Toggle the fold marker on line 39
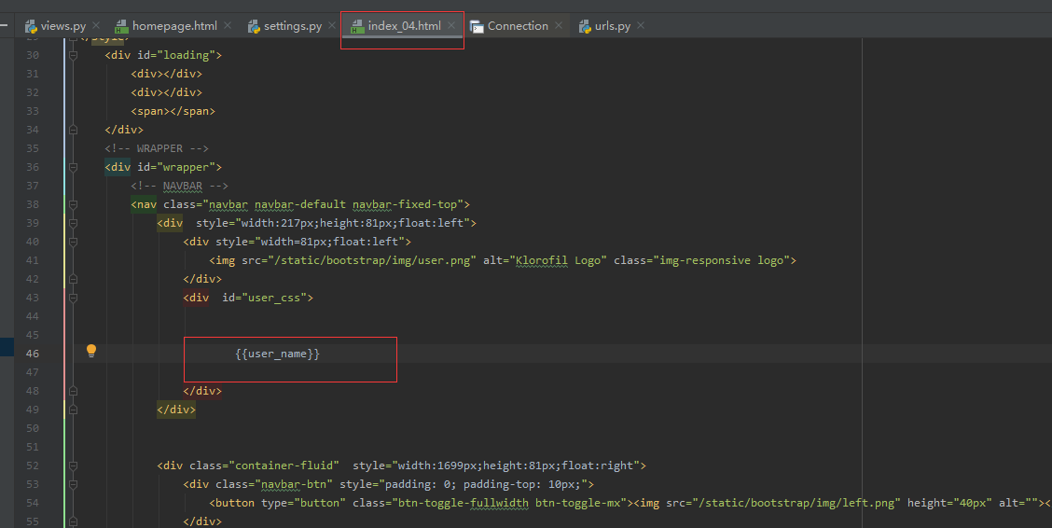The width and height of the screenshot is (1052, 528). (73, 223)
